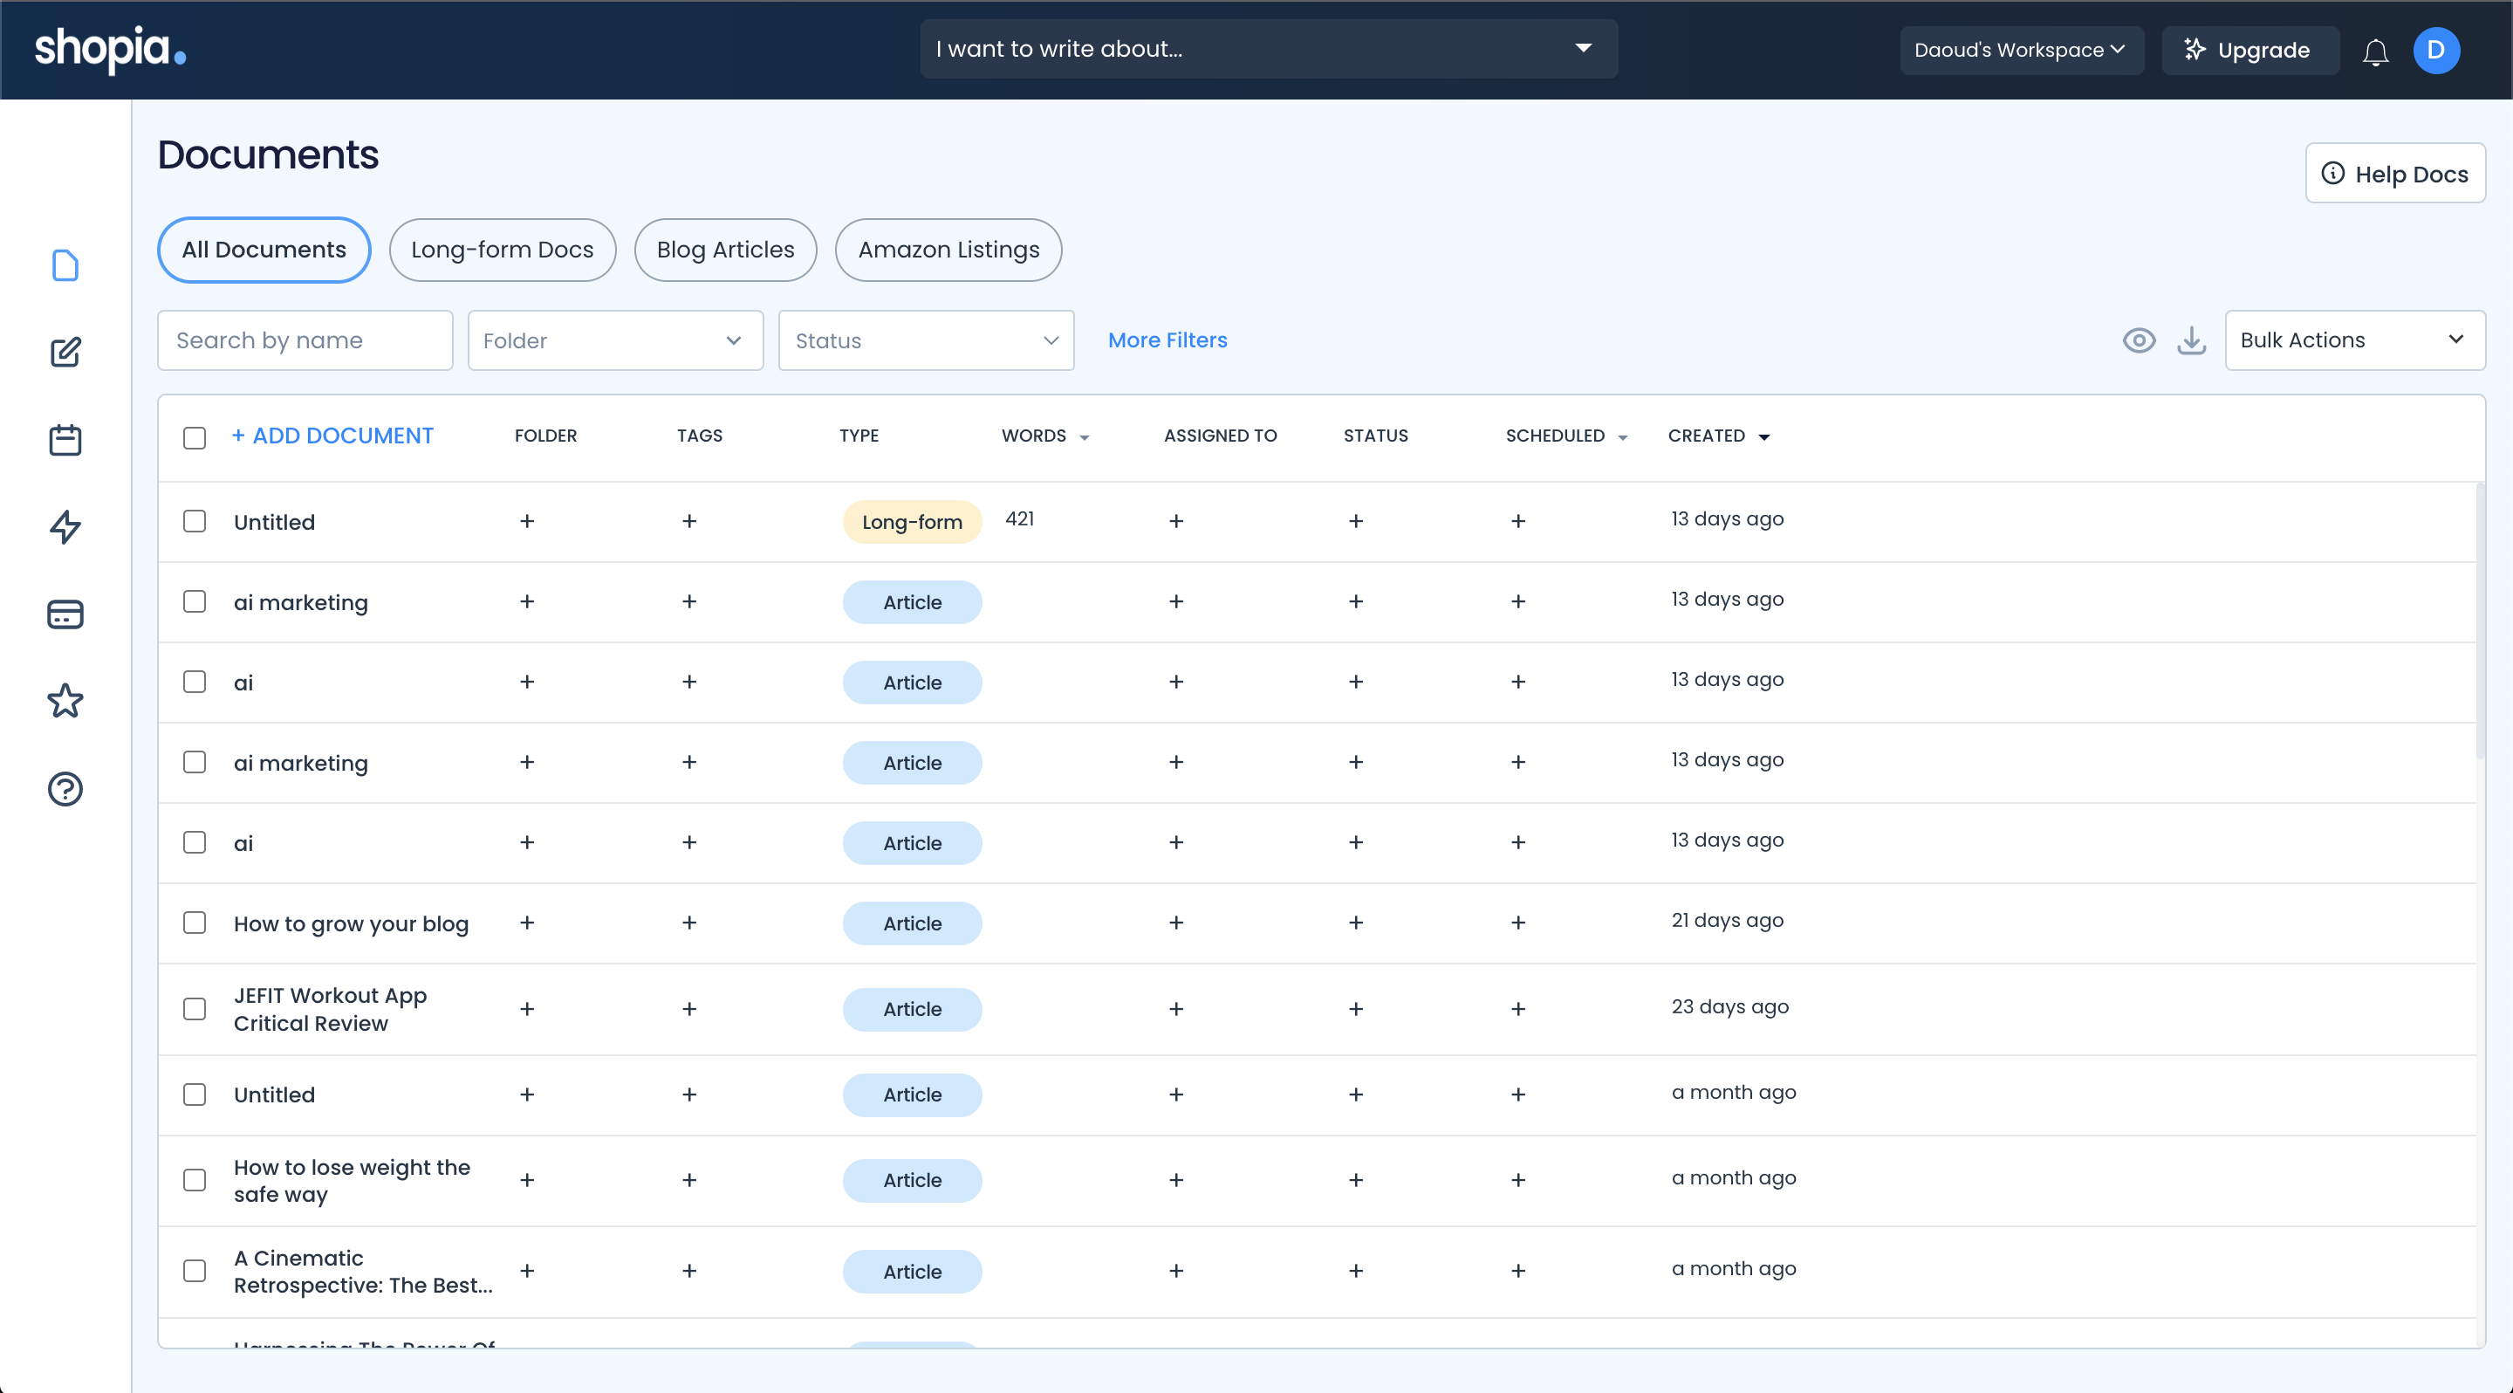Sort by the Created column header
Image resolution: width=2513 pixels, height=1393 pixels.
tap(1717, 436)
